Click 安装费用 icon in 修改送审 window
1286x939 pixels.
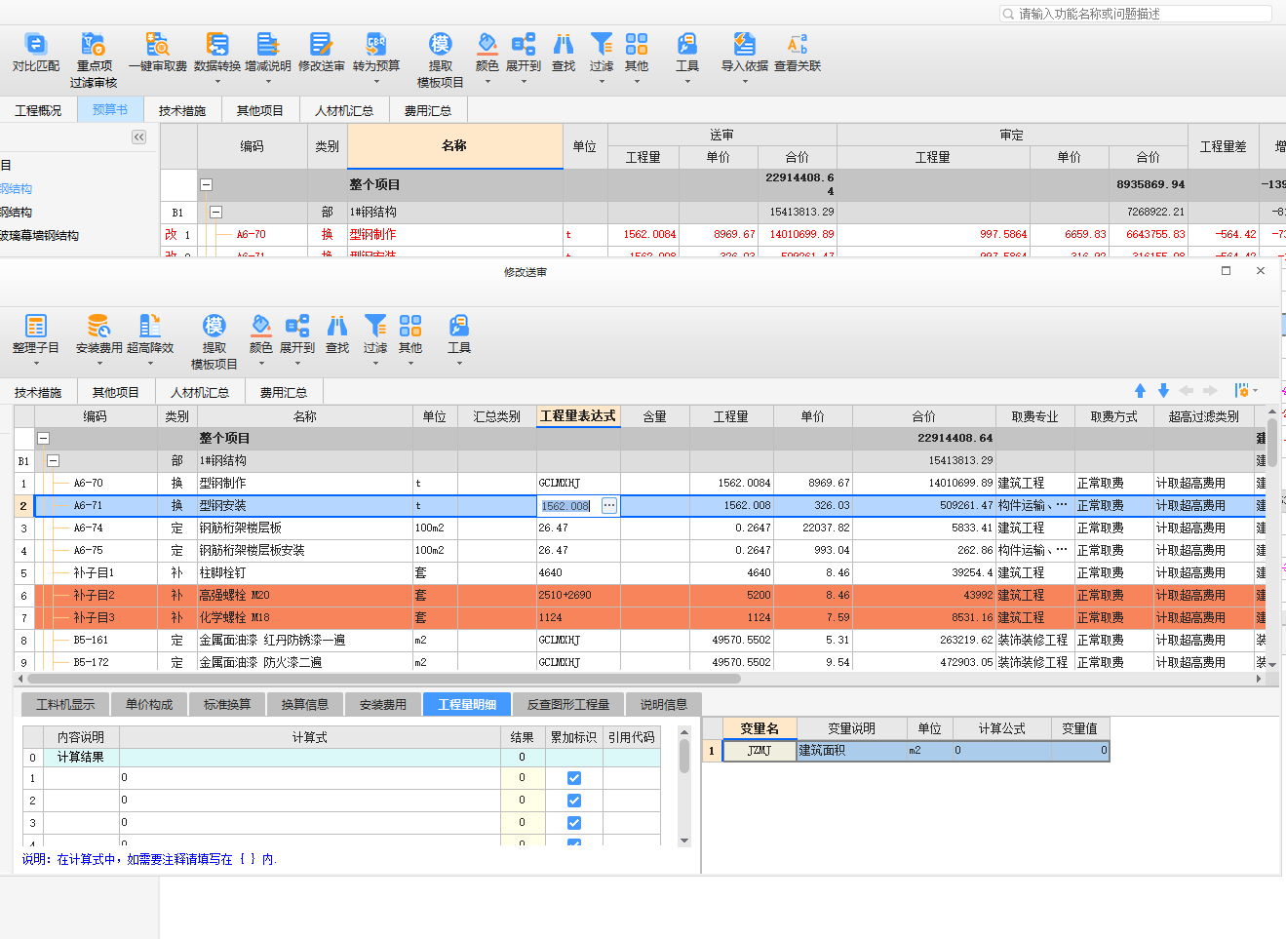[98, 326]
